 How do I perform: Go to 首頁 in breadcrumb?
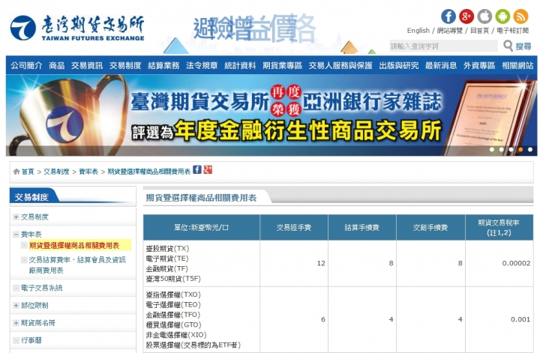28,172
